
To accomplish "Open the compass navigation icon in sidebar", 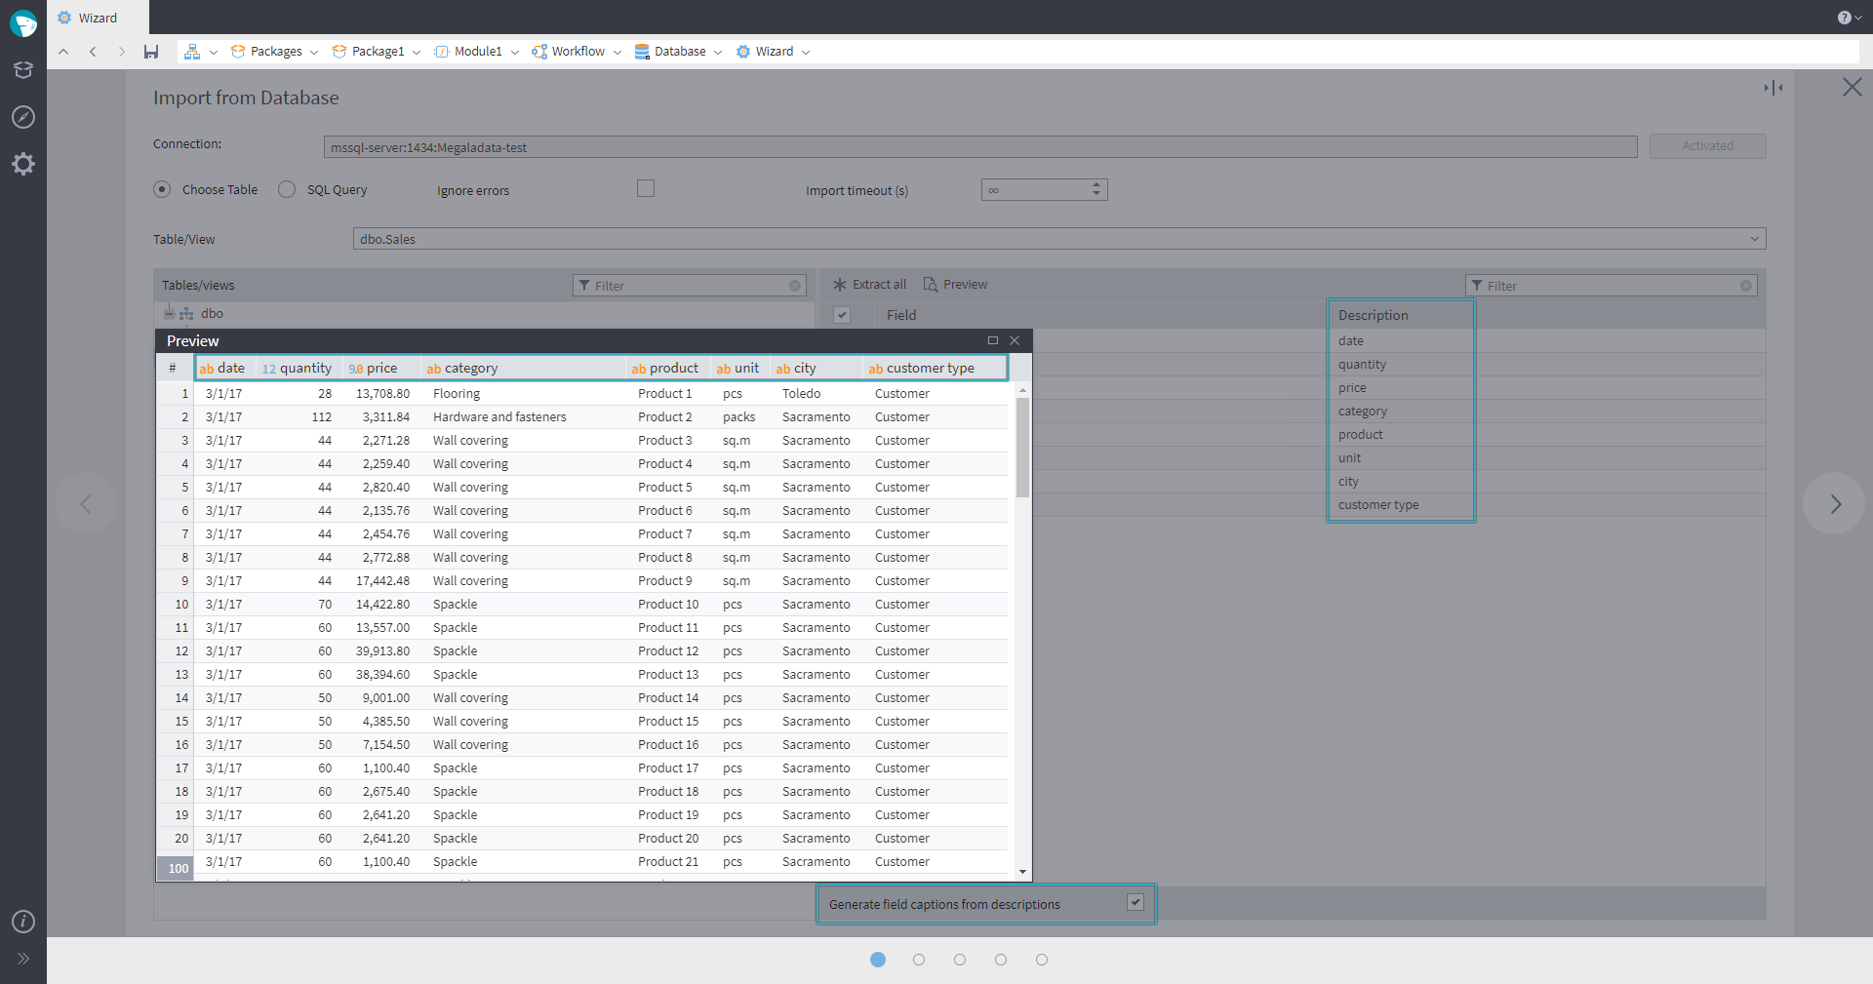I will (x=23, y=117).
